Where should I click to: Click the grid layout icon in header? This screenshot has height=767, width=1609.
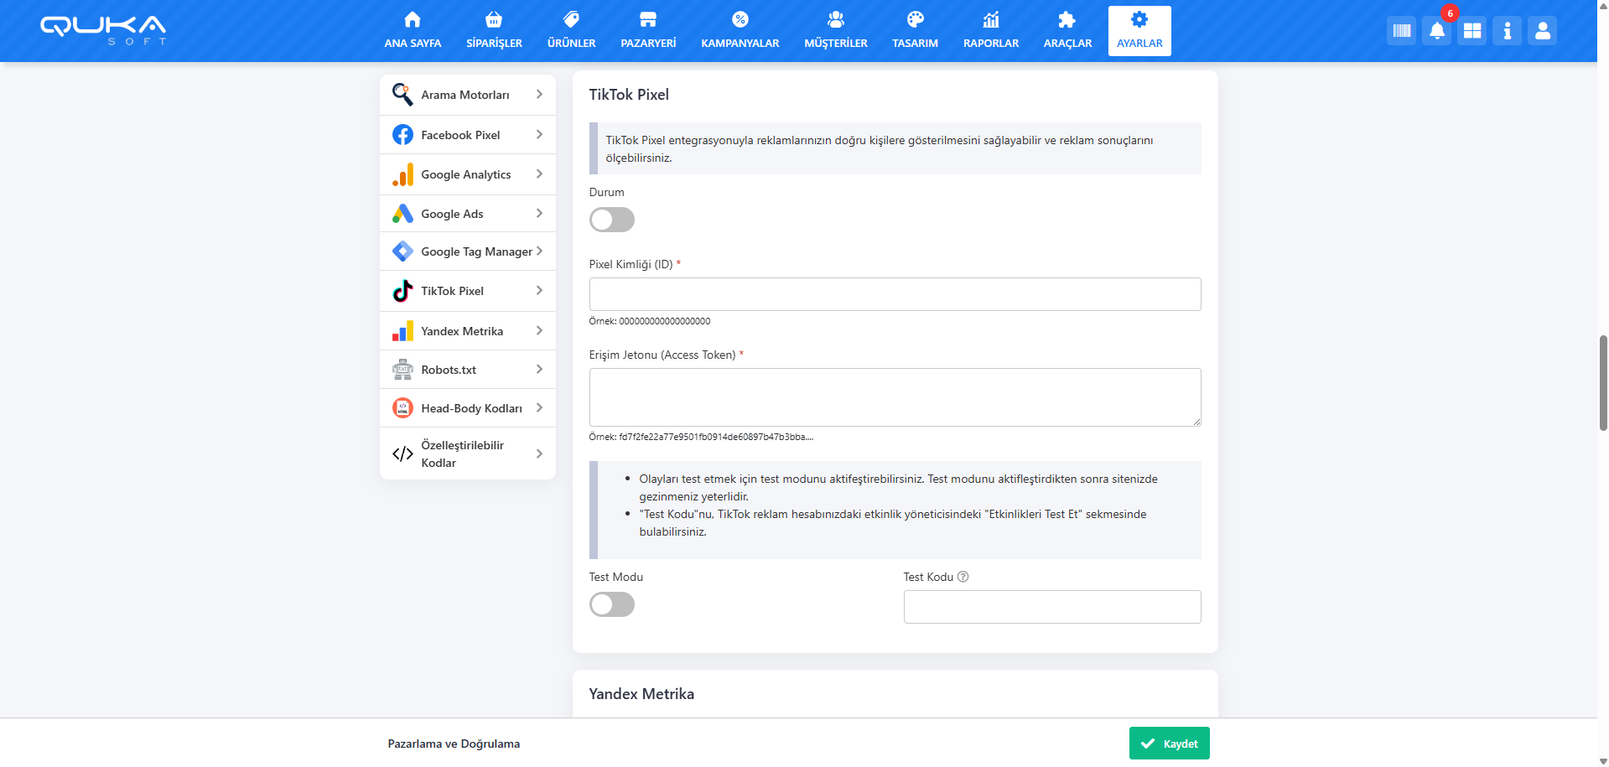(x=1471, y=31)
